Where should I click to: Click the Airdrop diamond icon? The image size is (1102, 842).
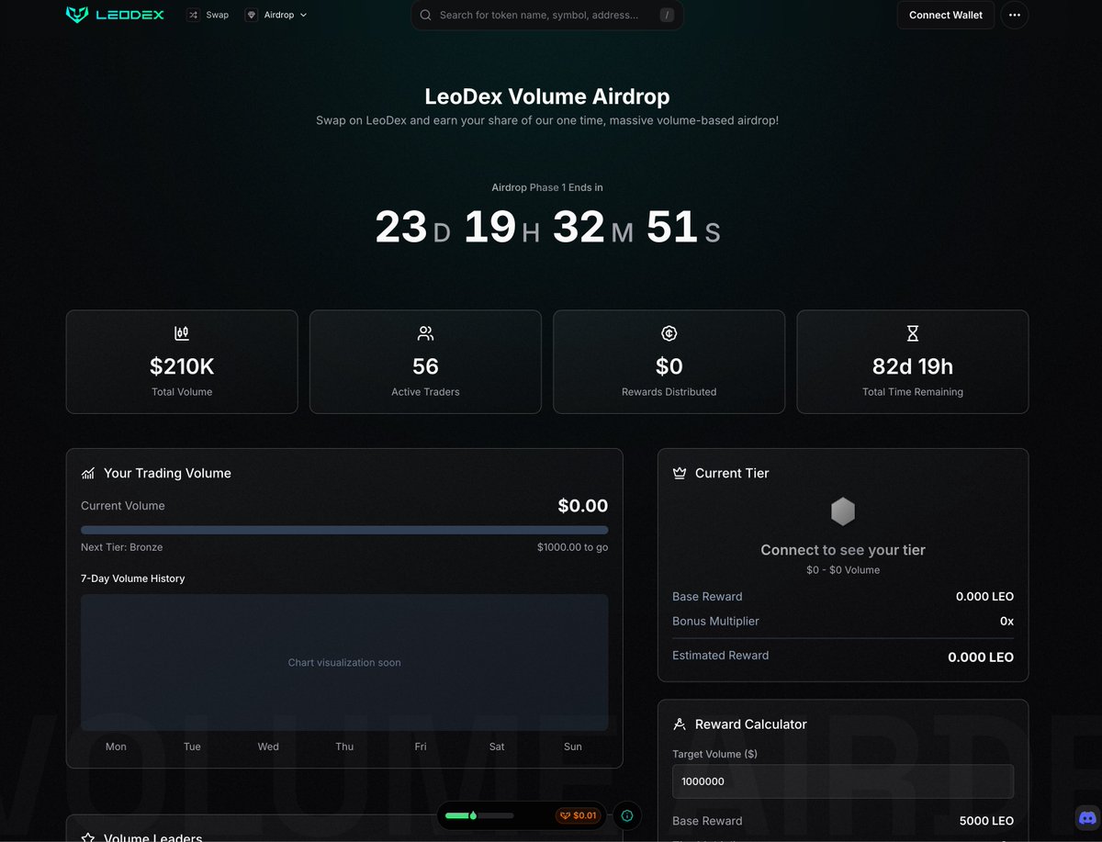pos(252,15)
